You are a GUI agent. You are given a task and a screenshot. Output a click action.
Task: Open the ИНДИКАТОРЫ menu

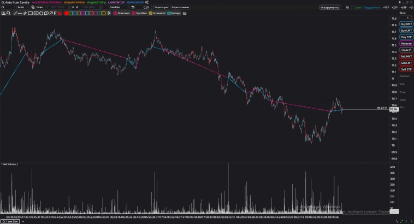point(96,2)
